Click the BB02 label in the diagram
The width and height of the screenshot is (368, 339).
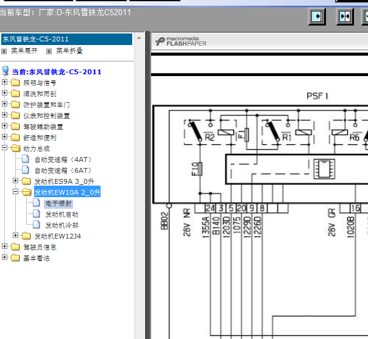[164, 220]
